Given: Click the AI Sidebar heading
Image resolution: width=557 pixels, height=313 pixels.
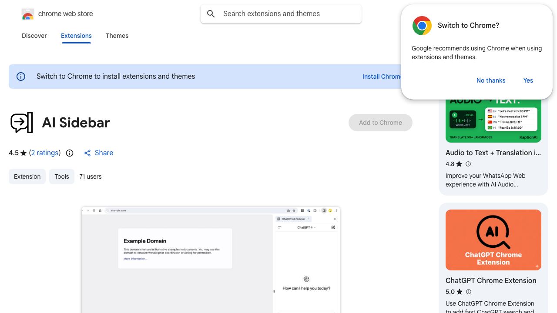Looking at the screenshot, I should pos(76,123).
